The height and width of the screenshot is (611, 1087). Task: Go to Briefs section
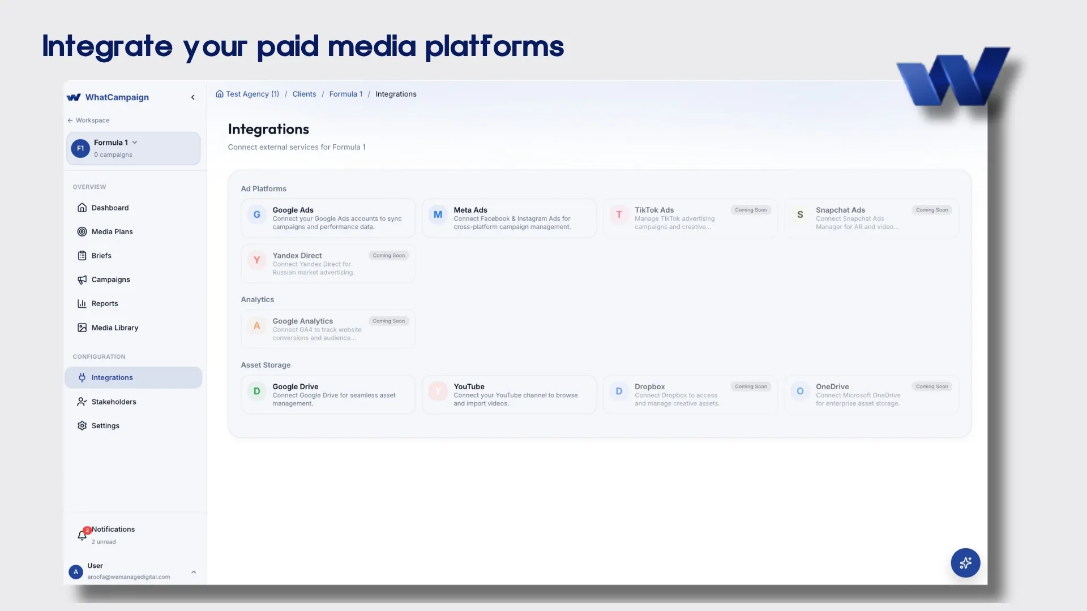coord(134,256)
